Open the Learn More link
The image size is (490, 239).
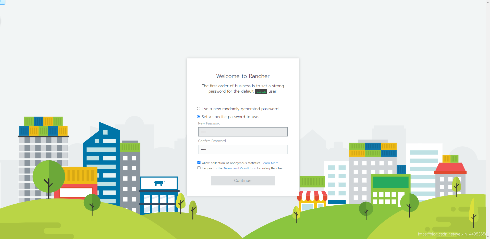tap(270, 163)
